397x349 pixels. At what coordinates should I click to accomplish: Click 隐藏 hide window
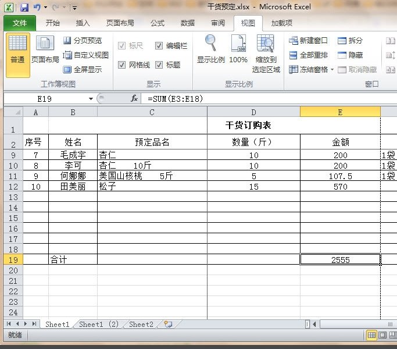click(350, 55)
